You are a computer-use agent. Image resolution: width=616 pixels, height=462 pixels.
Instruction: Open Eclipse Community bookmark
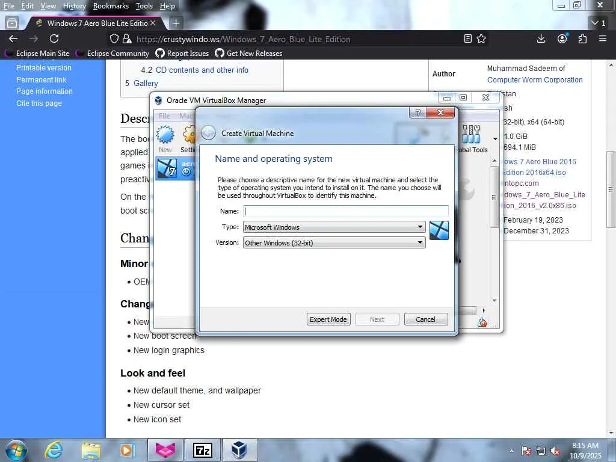point(113,54)
